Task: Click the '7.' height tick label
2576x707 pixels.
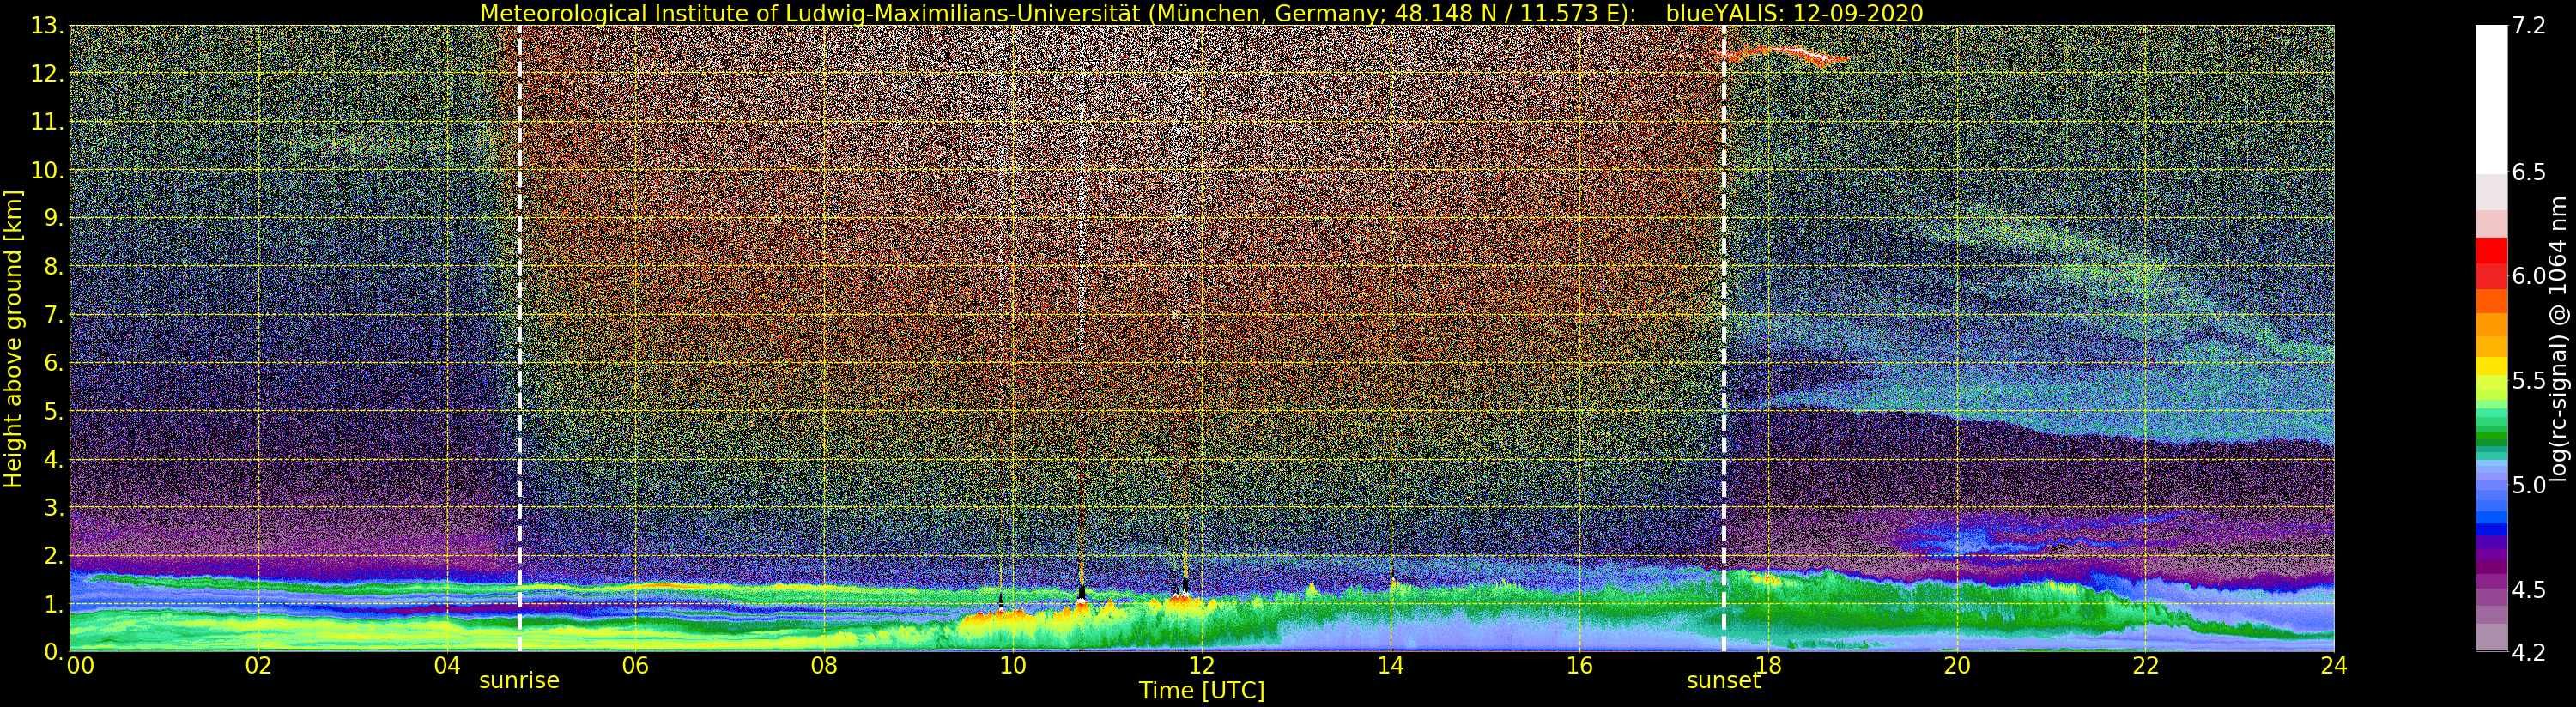Action: (x=54, y=315)
